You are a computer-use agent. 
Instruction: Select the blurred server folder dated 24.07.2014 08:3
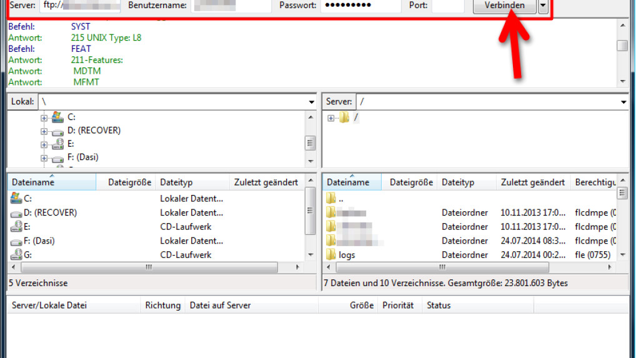(x=331, y=241)
